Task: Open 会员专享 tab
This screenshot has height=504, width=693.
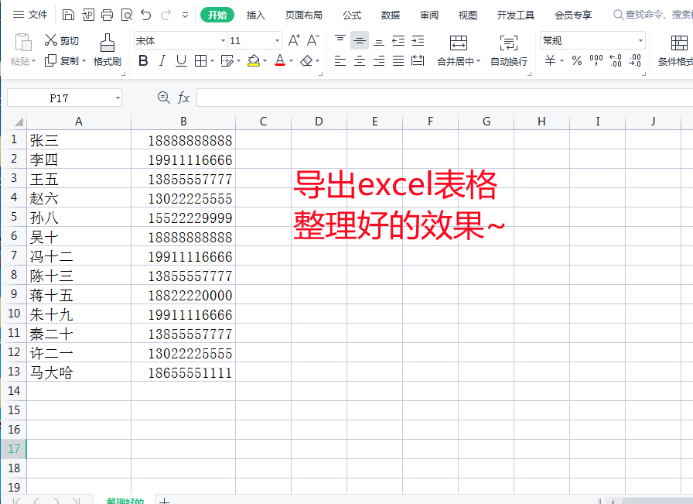Action: point(573,15)
